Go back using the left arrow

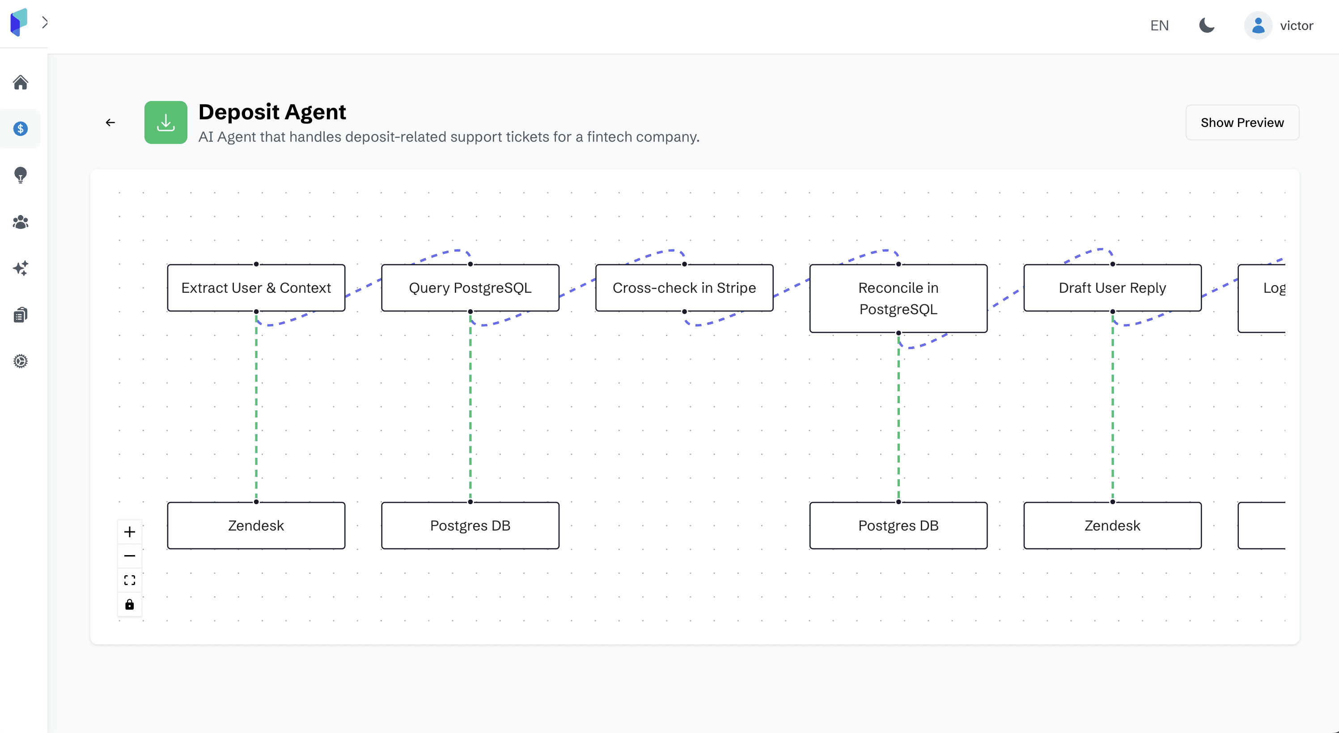pyautogui.click(x=110, y=122)
